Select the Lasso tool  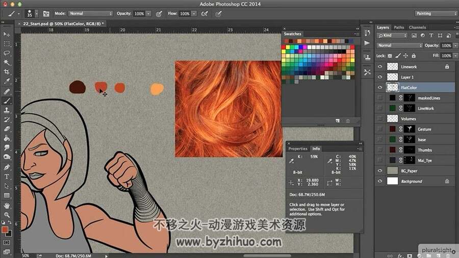pos(7,53)
